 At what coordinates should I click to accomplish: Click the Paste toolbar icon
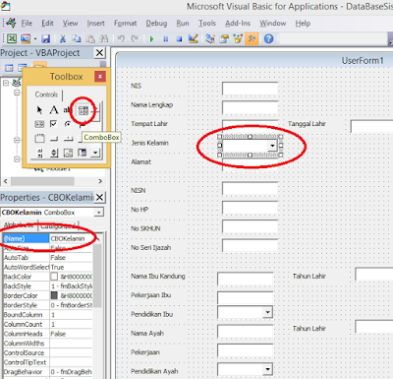coord(90,38)
